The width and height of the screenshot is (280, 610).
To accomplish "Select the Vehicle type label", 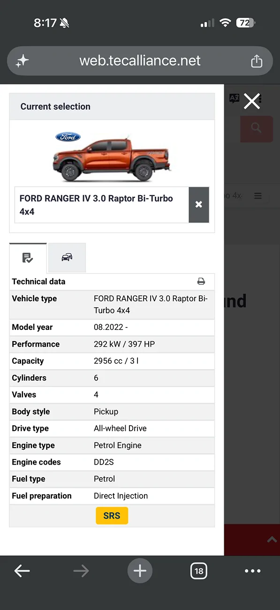I will click(34, 298).
